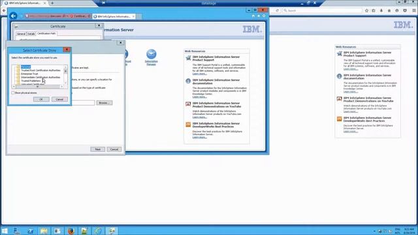Viewport: 418px width, 235px height.
Task: Open Firefox Learn more under documentation
Action: click(350, 91)
